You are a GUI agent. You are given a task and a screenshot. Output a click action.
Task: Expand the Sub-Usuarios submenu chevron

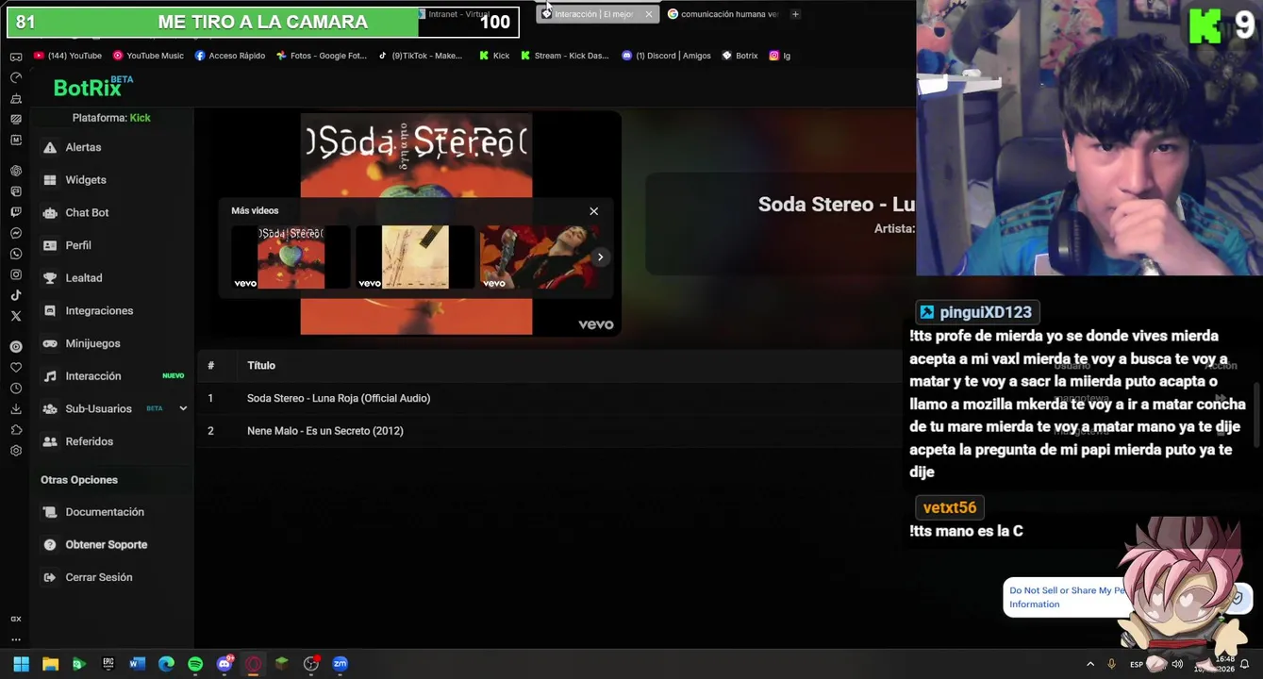(183, 408)
